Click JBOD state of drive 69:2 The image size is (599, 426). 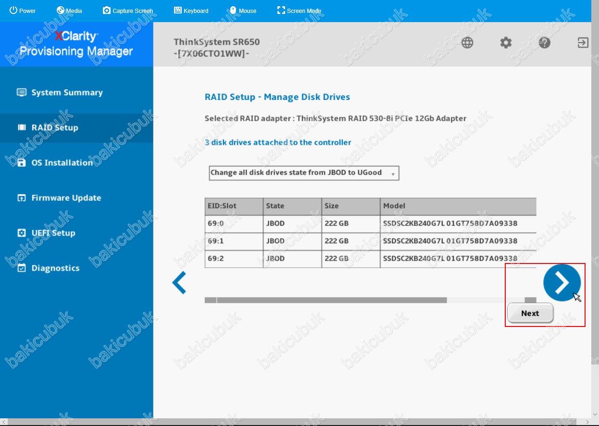[275, 259]
